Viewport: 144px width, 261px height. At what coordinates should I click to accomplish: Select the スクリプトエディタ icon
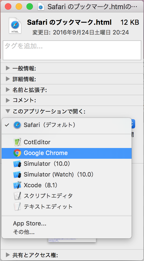point(17,196)
